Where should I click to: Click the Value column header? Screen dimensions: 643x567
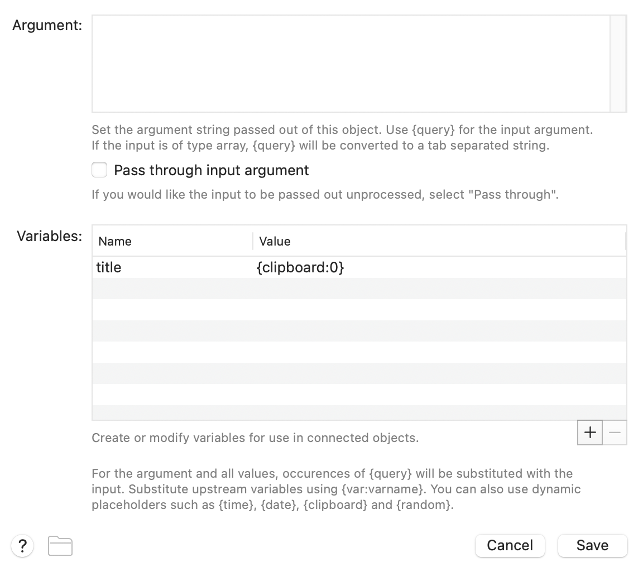coord(275,241)
